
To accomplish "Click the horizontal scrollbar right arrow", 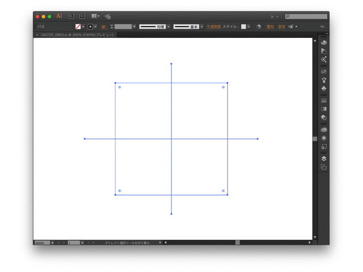I will tap(310, 243).
